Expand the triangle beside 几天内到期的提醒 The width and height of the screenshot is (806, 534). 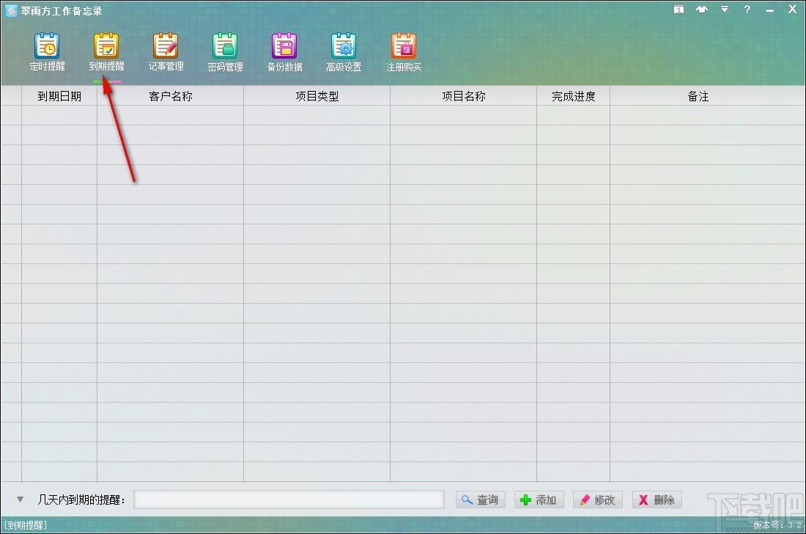click(x=20, y=499)
